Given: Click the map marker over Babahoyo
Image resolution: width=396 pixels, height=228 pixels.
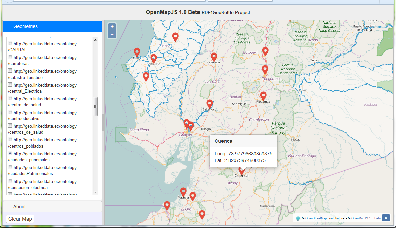Looking at the screenshot, I should 210,104.
